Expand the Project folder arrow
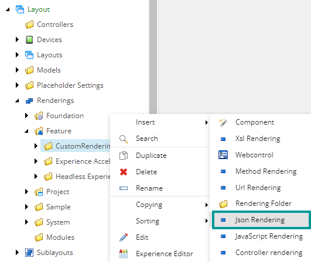Image resolution: width=311 pixels, height=262 pixels. pos(26,191)
